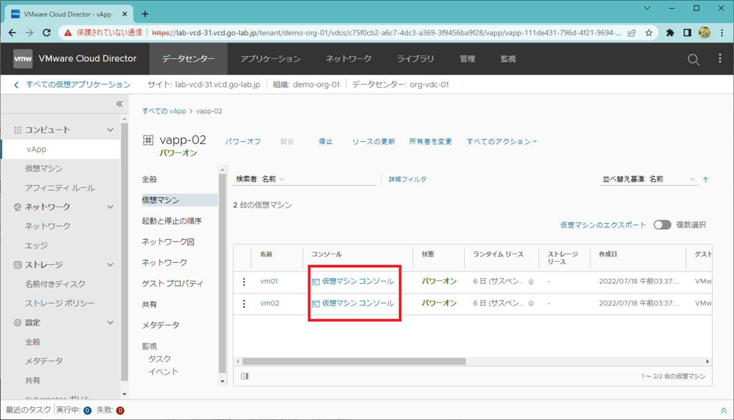The height and width of the screenshot is (420, 734).
Task: Click the share page icon in address bar
Action: pyautogui.click(x=631, y=32)
